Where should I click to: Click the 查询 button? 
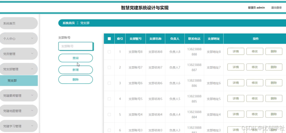pos(76,58)
